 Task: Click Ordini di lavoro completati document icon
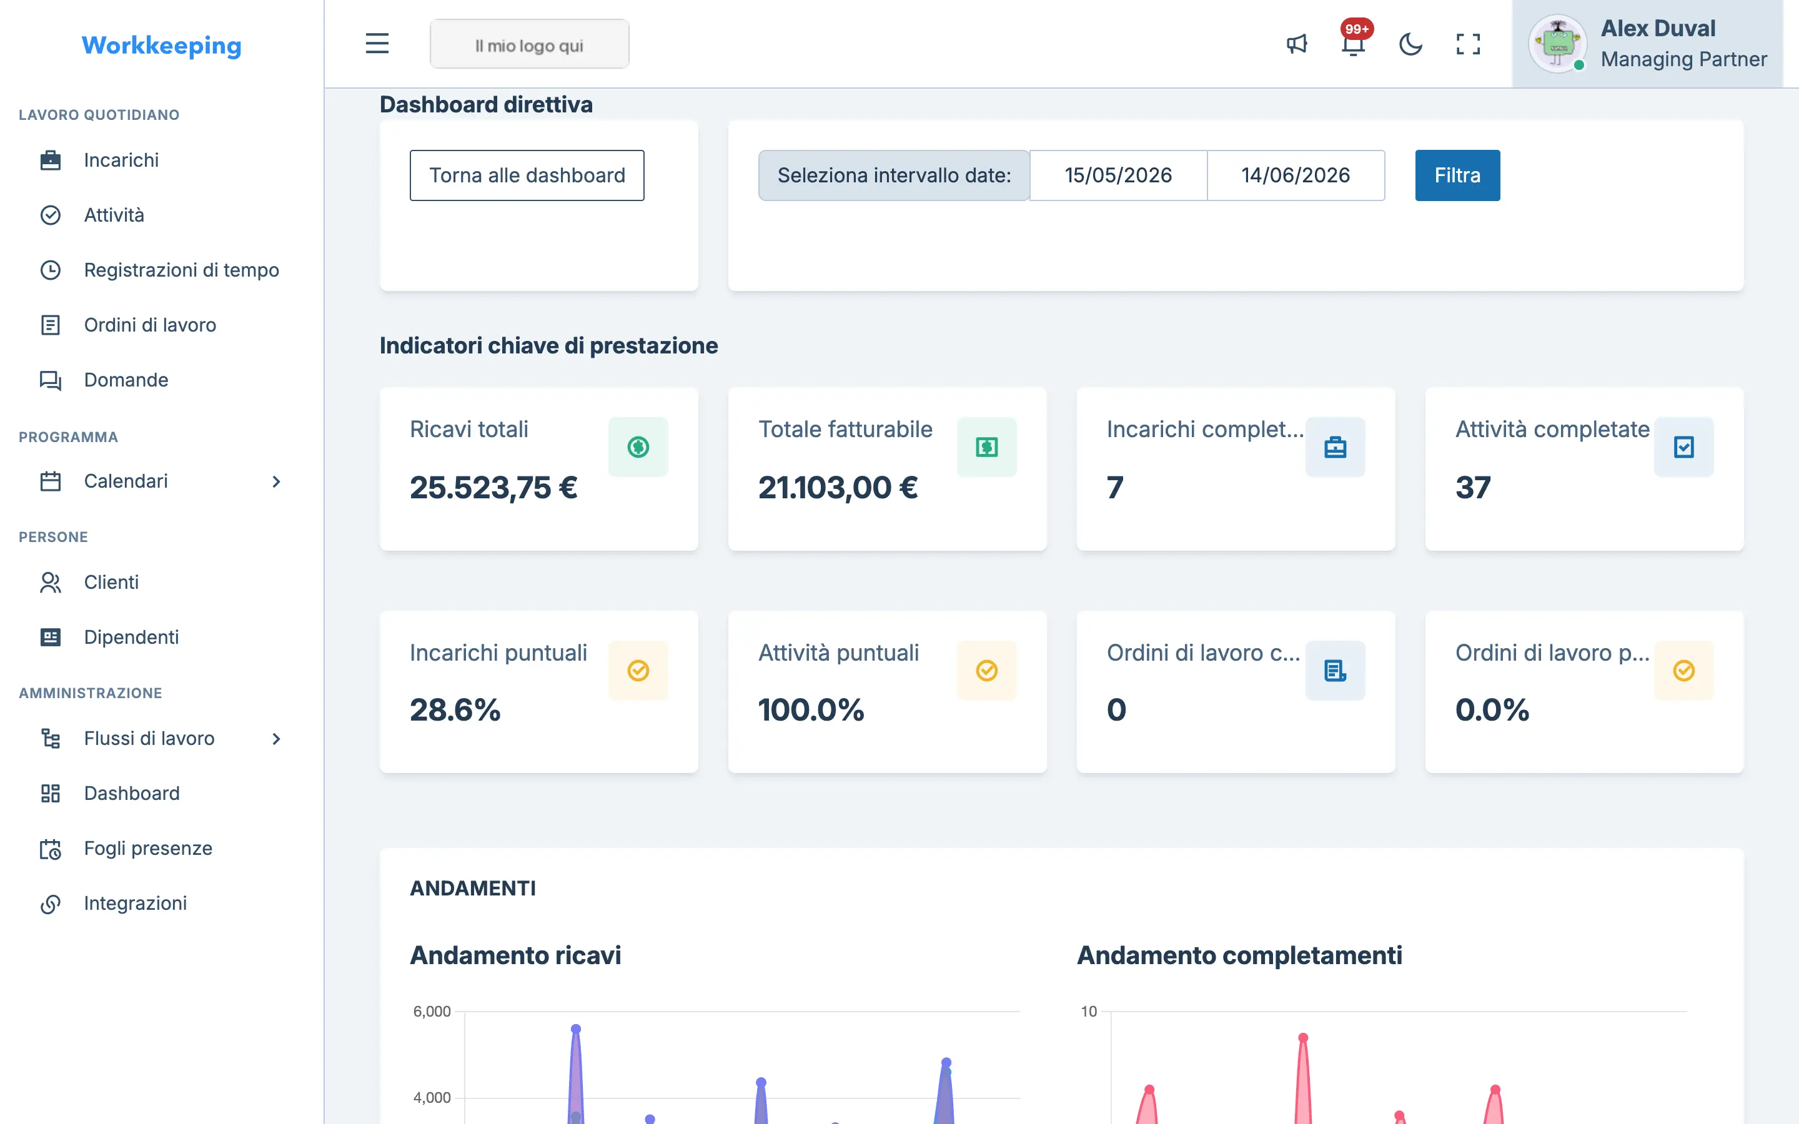(x=1335, y=671)
